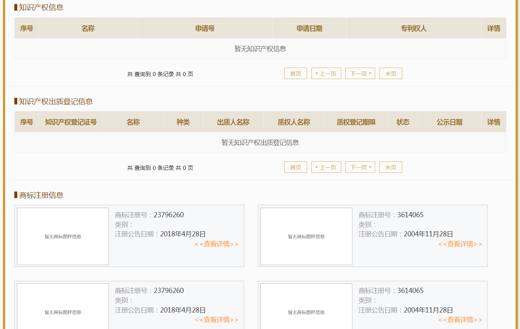
Task: Click the image placeholder of the first 23796260 trademark
Action: coord(63,236)
